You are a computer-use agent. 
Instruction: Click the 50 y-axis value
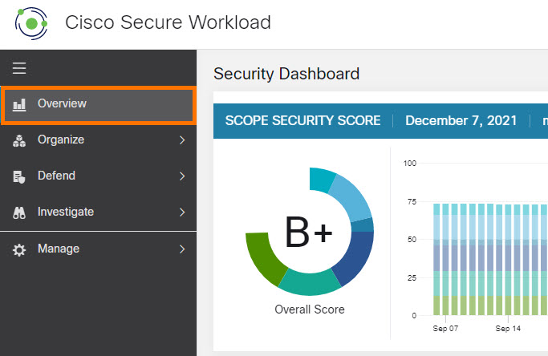412,240
